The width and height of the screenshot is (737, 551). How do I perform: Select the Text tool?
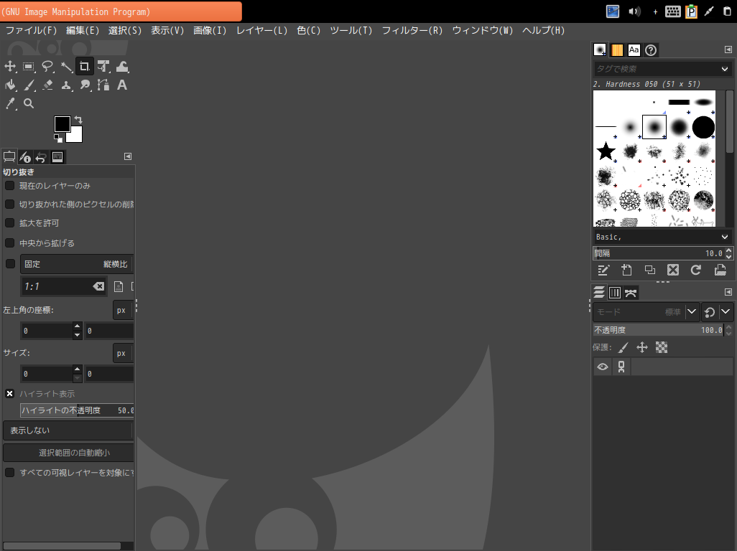pyautogui.click(x=122, y=85)
